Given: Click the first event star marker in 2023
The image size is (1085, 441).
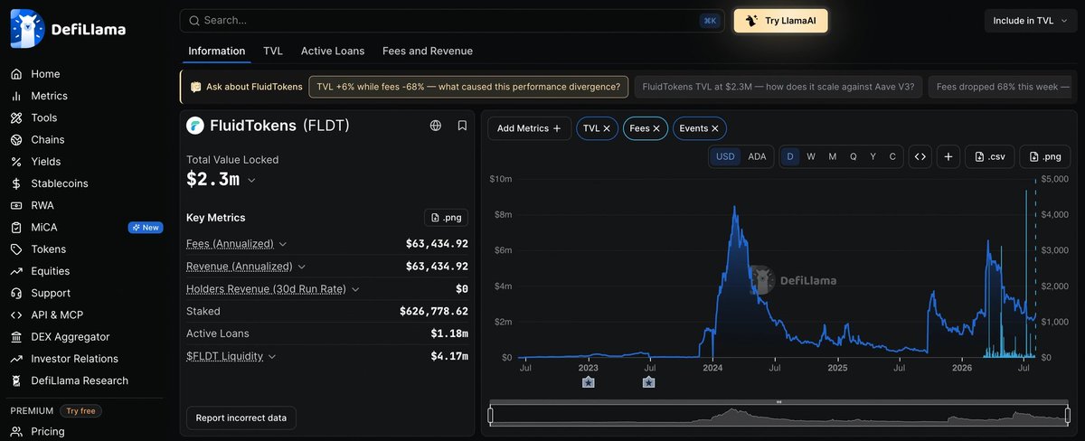Looking at the screenshot, I should pyautogui.click(x=589, y=383).
